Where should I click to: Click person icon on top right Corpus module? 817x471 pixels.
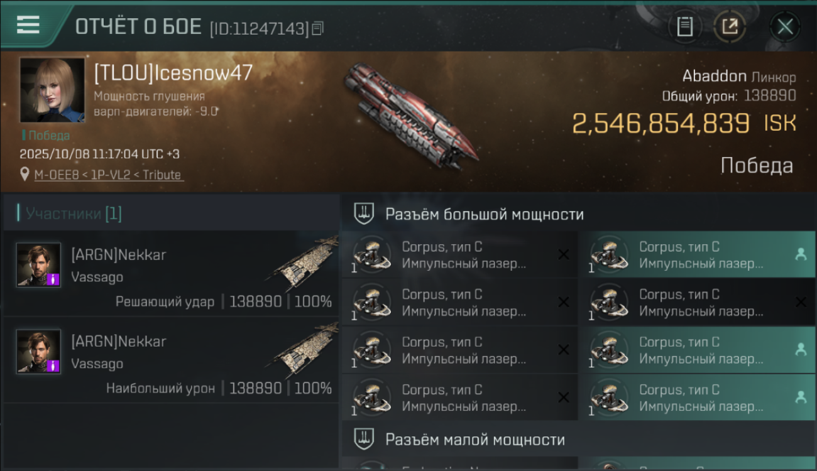point(801,254)
